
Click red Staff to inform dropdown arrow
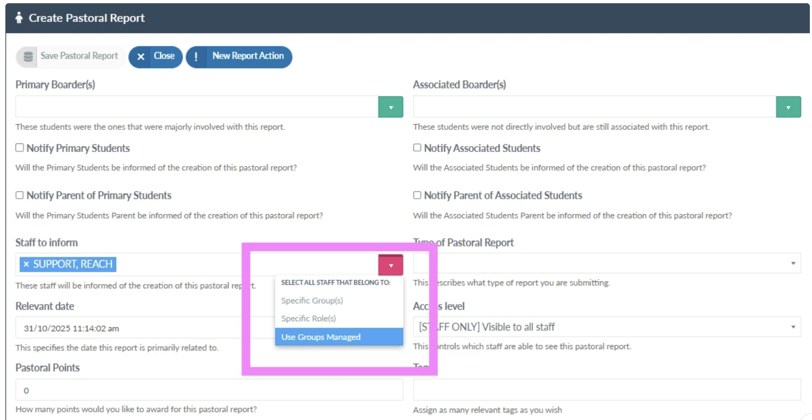pyautogui.click(x=391, y=265)
